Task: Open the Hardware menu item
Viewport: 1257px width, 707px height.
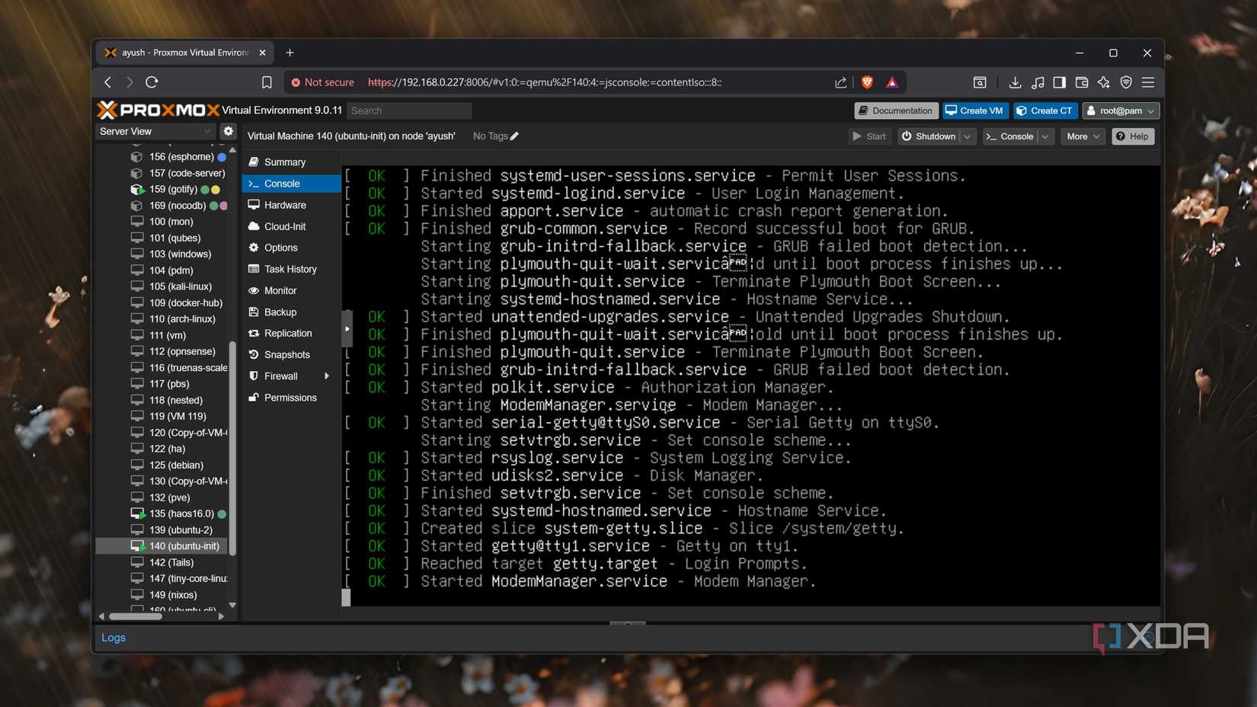Action: pos(285,205)
